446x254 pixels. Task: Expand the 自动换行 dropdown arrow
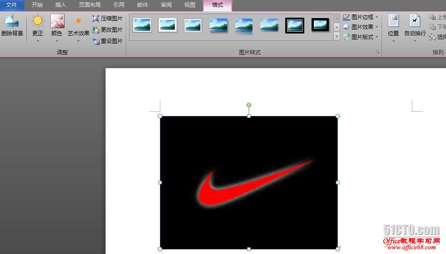(415, 41)
